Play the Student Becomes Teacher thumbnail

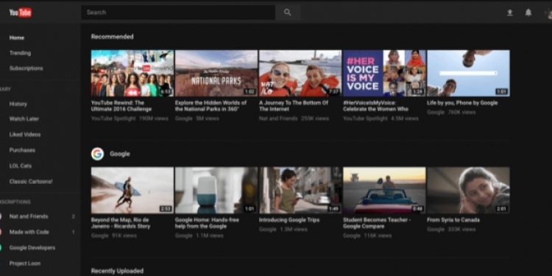[x=384, y=190]
